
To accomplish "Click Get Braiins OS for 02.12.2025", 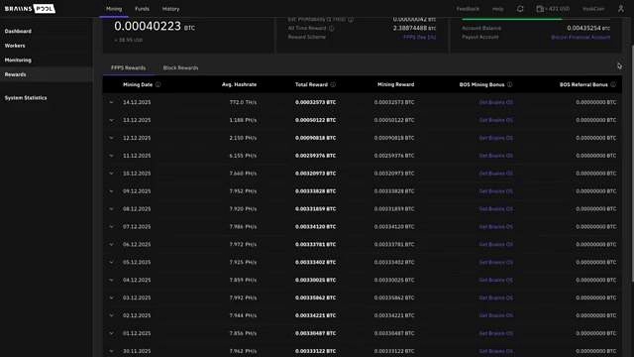I will coord(496,315).
